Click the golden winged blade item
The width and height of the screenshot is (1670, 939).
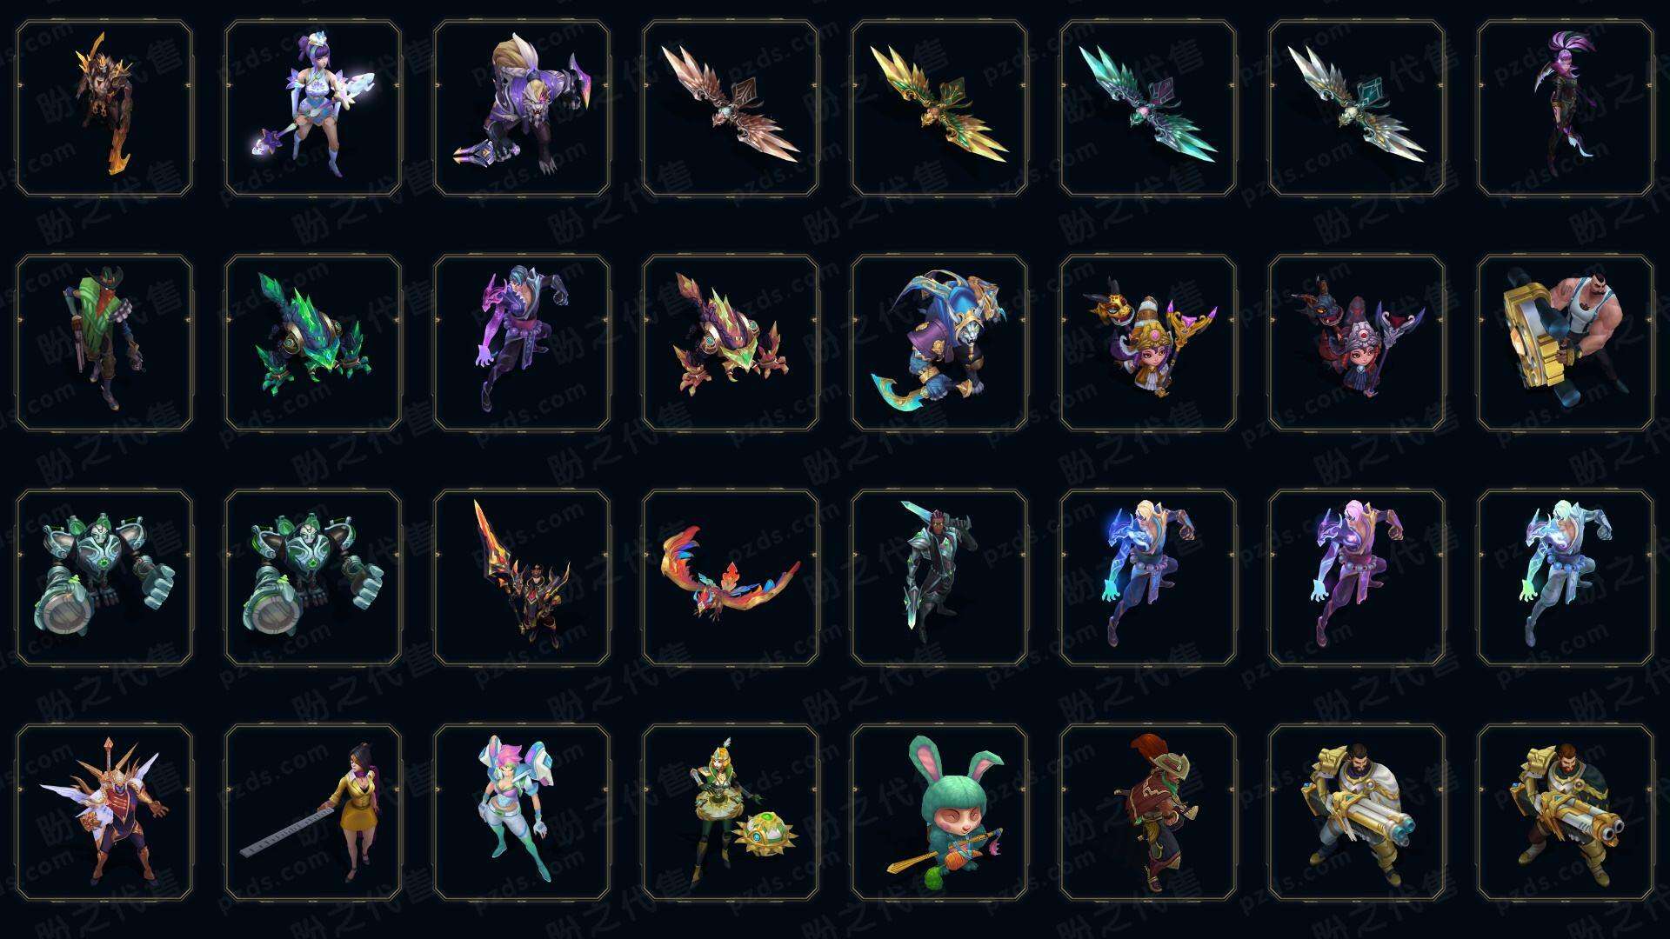click(x=939, y=109)
